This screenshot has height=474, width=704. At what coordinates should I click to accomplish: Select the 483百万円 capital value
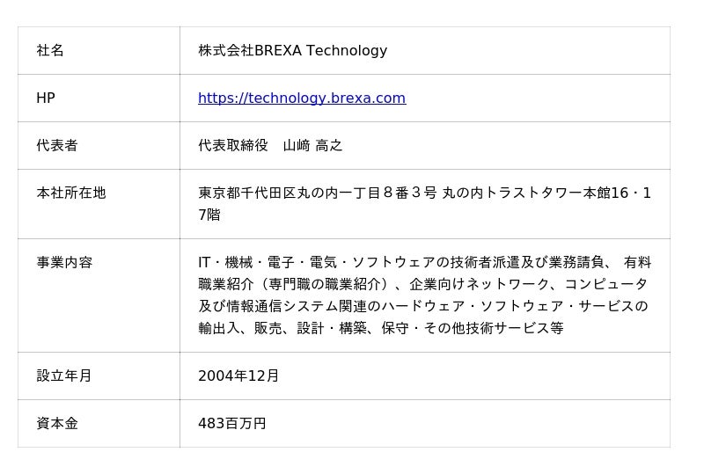point(232,424)
